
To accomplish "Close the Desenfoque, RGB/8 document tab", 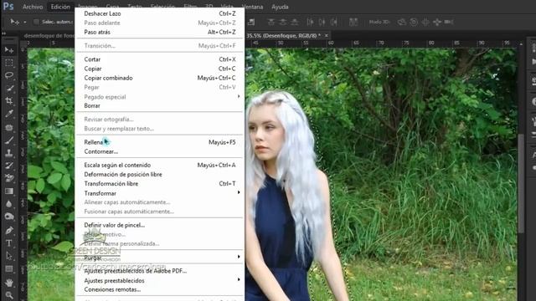I will pyautogui.click(x=327, y=35).
